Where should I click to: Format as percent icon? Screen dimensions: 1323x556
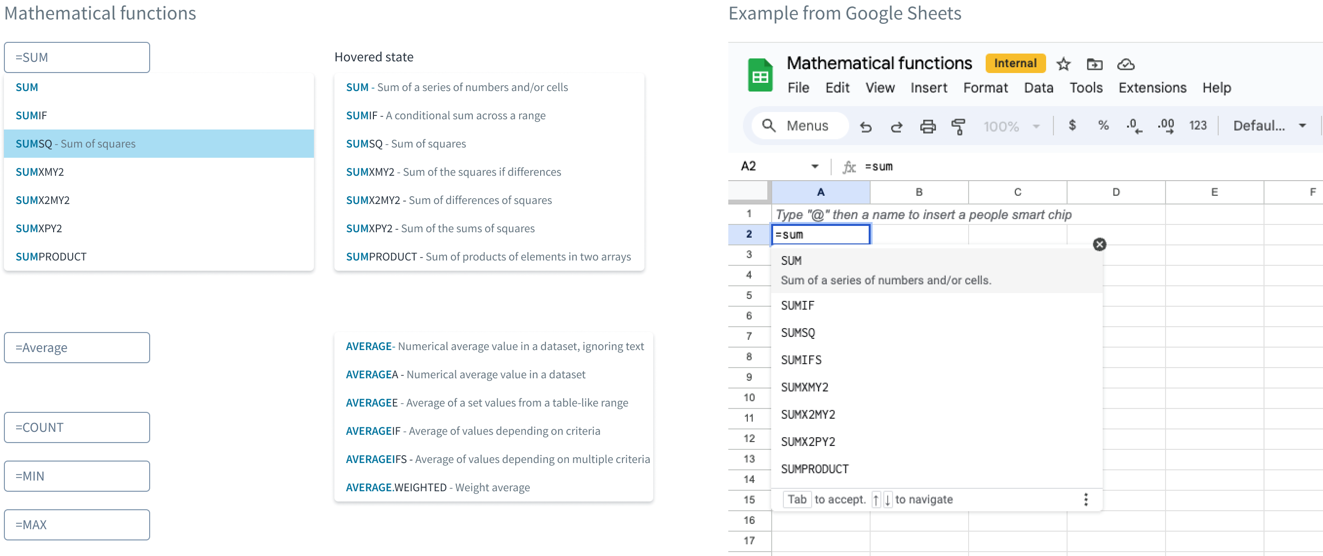point(1103,125)
